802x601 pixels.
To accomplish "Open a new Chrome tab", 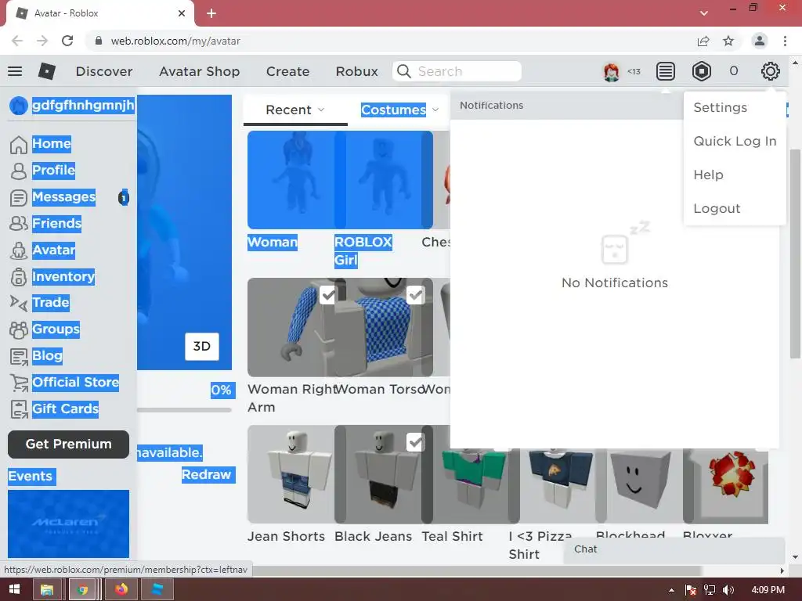I will click(211, 13).
